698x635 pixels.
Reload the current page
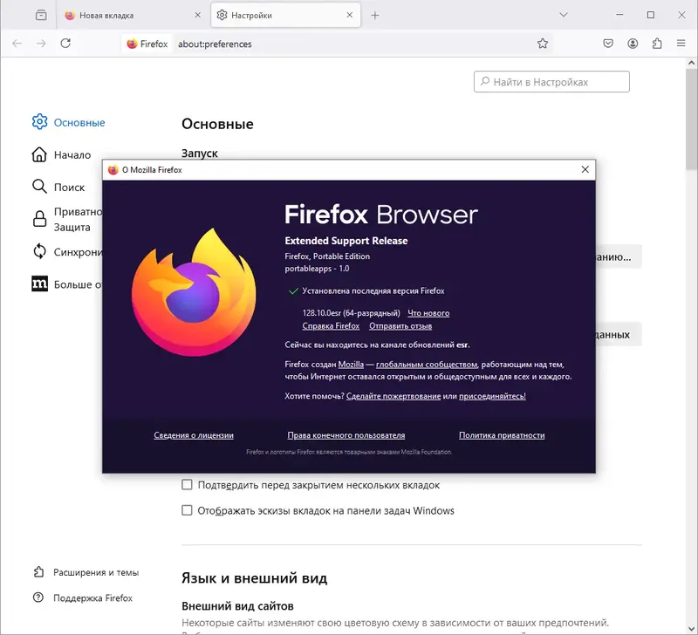[x=65, y=43]
